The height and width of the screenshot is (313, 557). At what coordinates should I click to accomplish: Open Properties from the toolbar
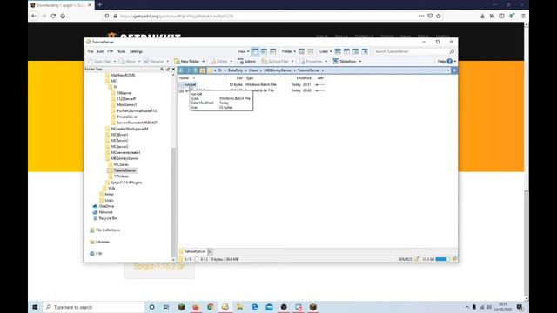click(x=312, y=62)
